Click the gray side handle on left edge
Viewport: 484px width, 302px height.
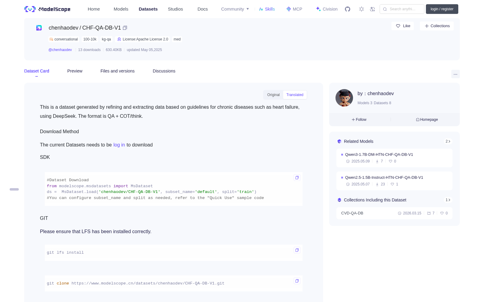click(14, 189)
